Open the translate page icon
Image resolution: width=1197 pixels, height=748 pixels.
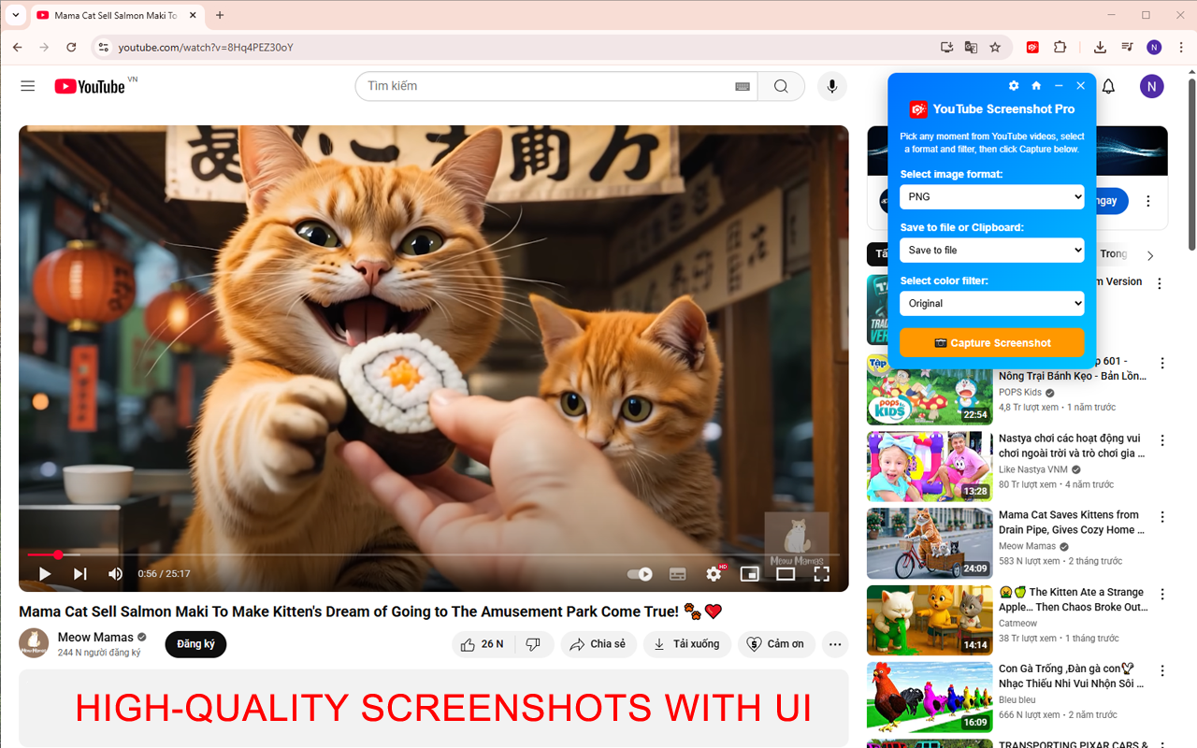971,47
